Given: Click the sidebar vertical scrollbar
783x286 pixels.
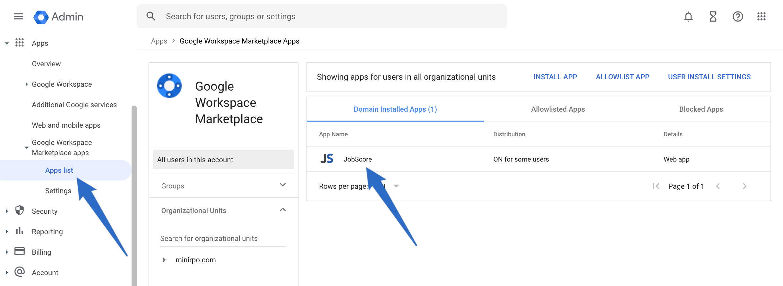Looking at the screenshot, I should pos(134,195).
